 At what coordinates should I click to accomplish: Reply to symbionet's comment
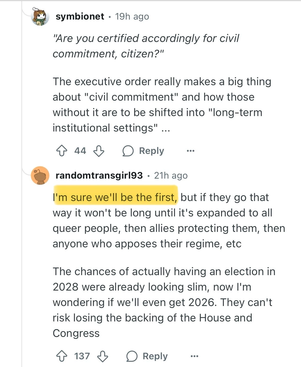coord(143,151)
